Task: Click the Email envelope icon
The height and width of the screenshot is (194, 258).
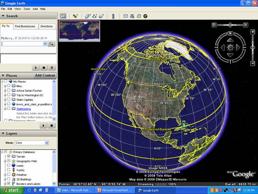Action: (x=126, y=16)
